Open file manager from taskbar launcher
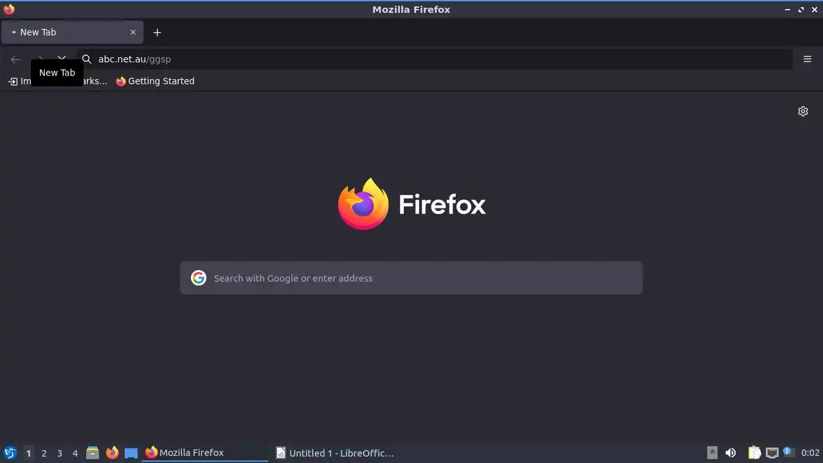823x463 pixels. click(x=93, y=453)
